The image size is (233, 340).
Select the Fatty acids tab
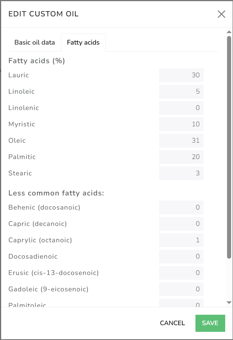tap(83, 42)
